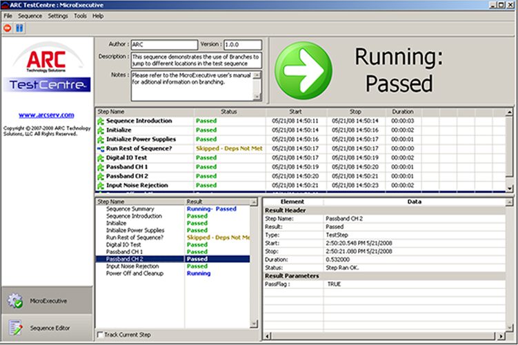Click the step icon beside Sequence Introduction
Image resolution: width=518 pixels, height=345 pixels.
coord(101,121)
